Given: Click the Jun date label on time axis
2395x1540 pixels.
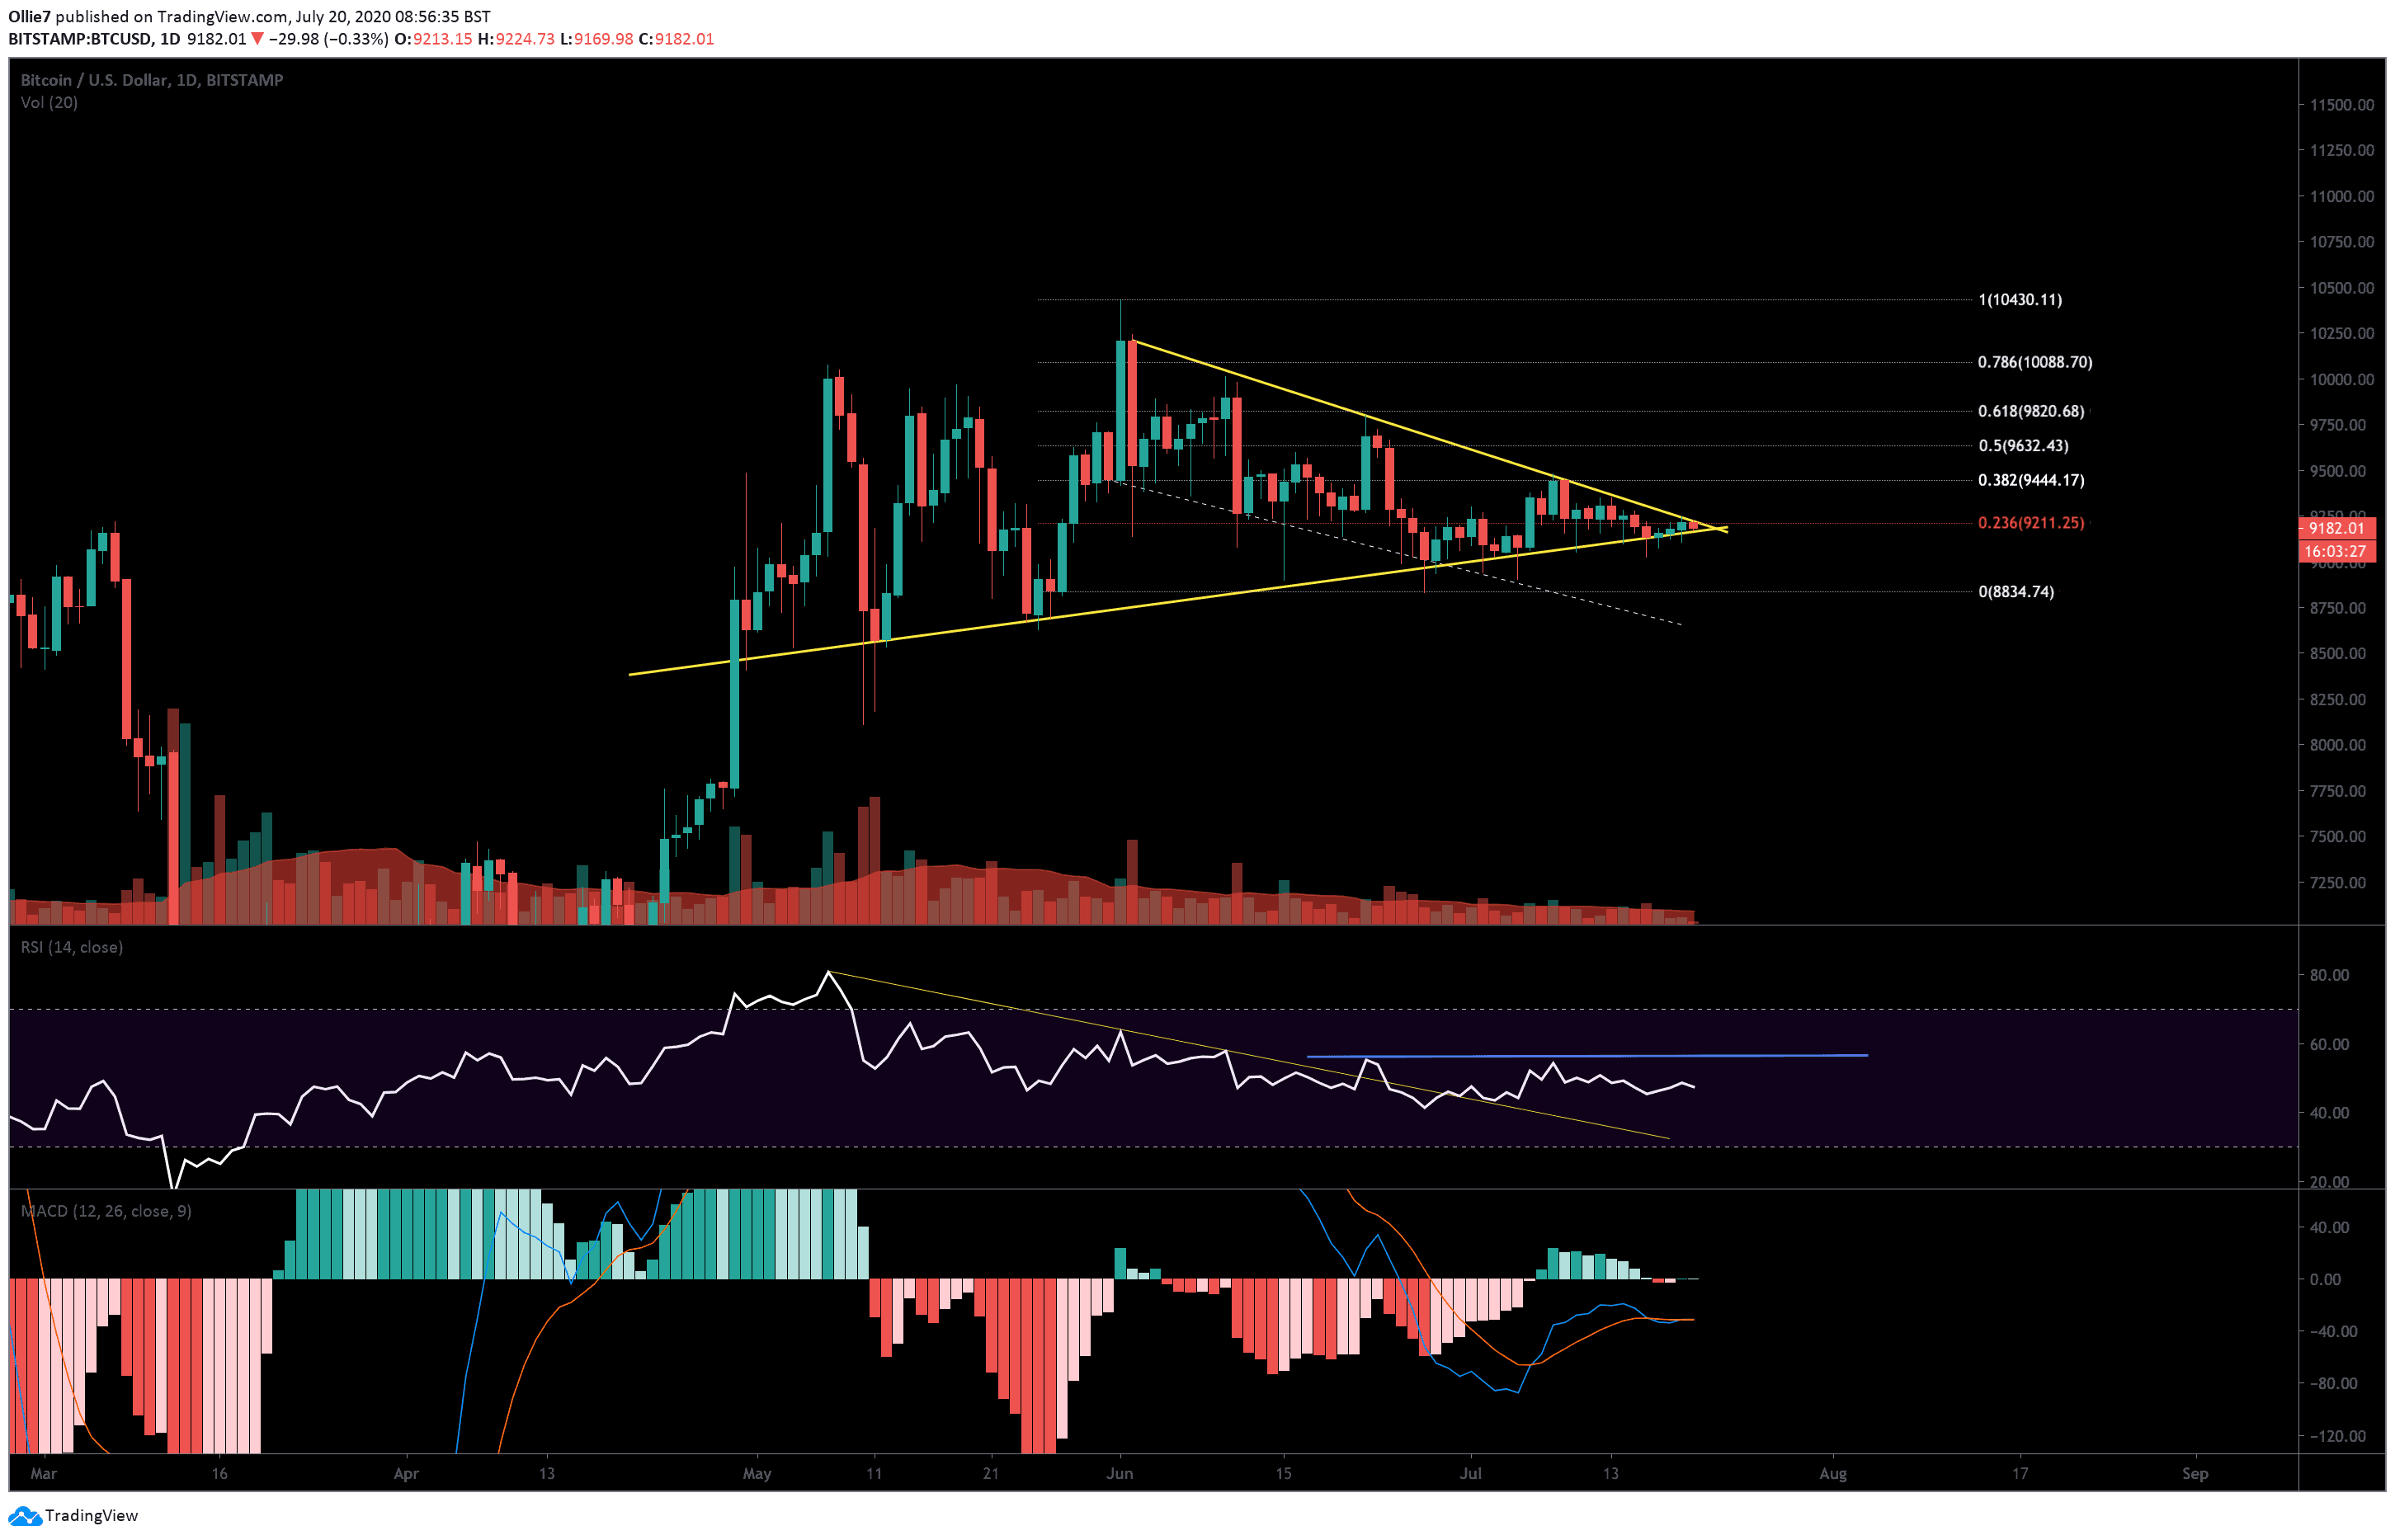Looking at the screenshot, I should (1120, 1473).
